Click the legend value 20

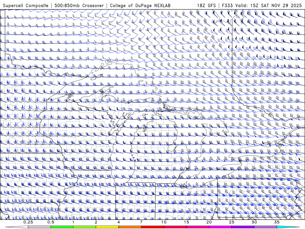pos(209,222)
